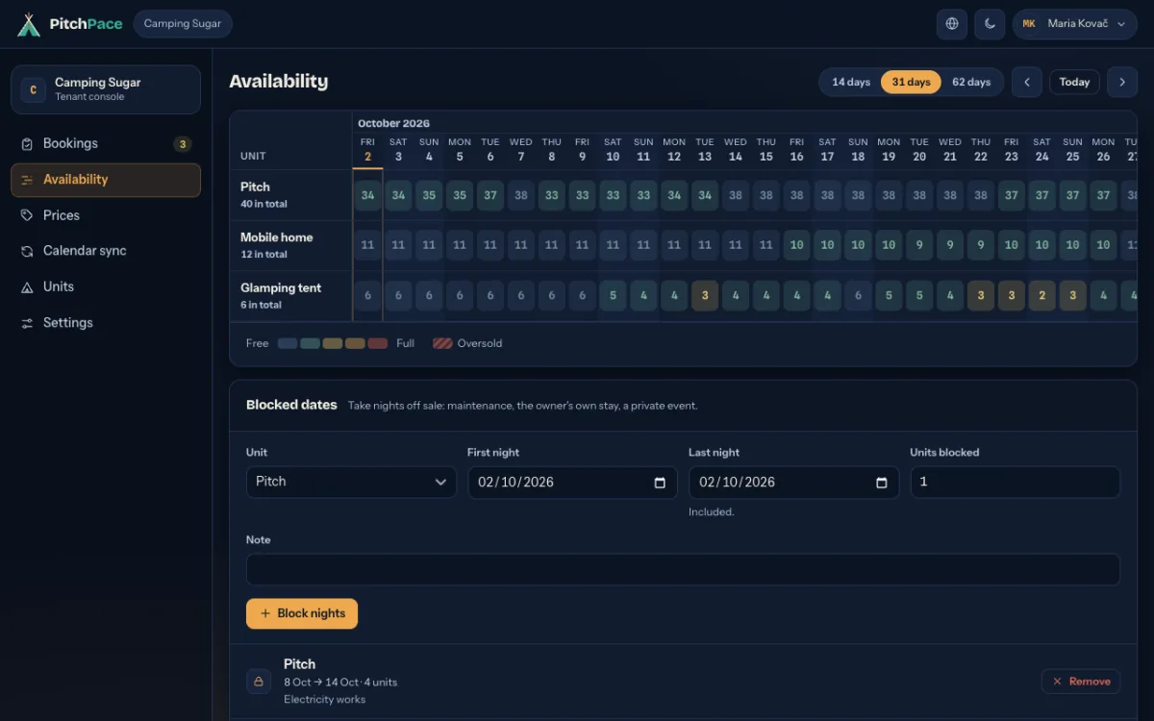This screenshot has height=721, width=1154.
Task: Go to Bookings in sidebar
Action: point(106,143)
